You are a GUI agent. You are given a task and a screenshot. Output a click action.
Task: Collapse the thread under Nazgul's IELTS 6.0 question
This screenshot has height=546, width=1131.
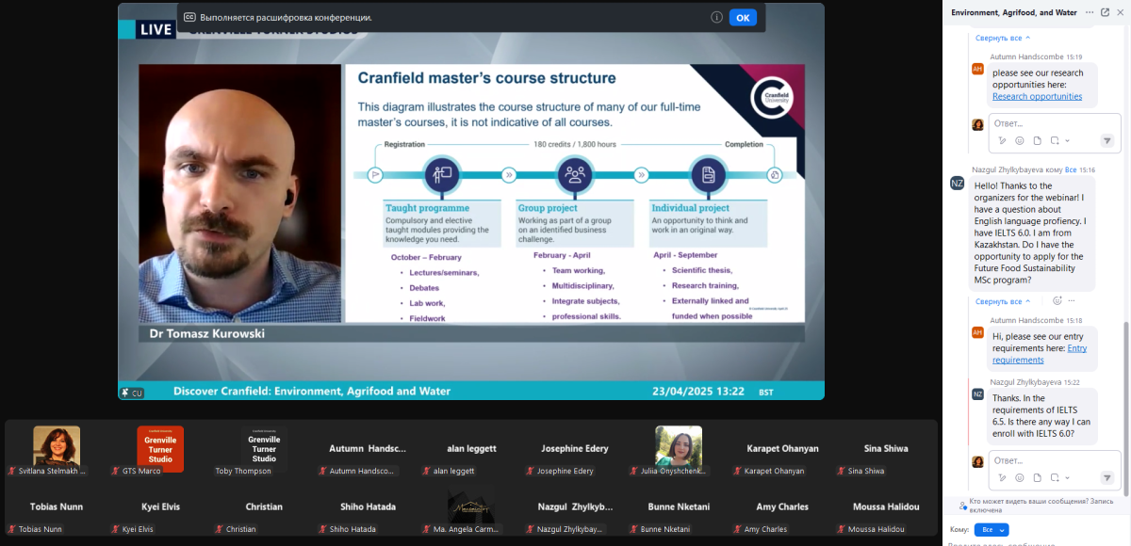[1002, 301]
